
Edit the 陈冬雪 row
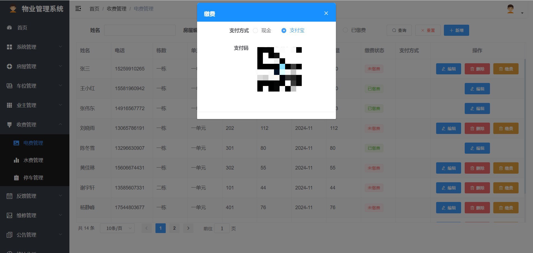(x=477, y=148)
